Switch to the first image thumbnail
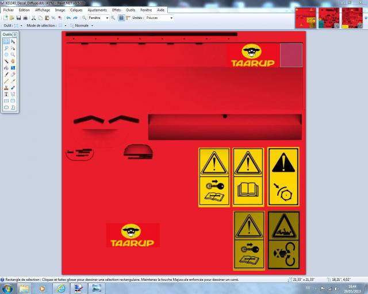368x294 pixels. click(305, 18)
